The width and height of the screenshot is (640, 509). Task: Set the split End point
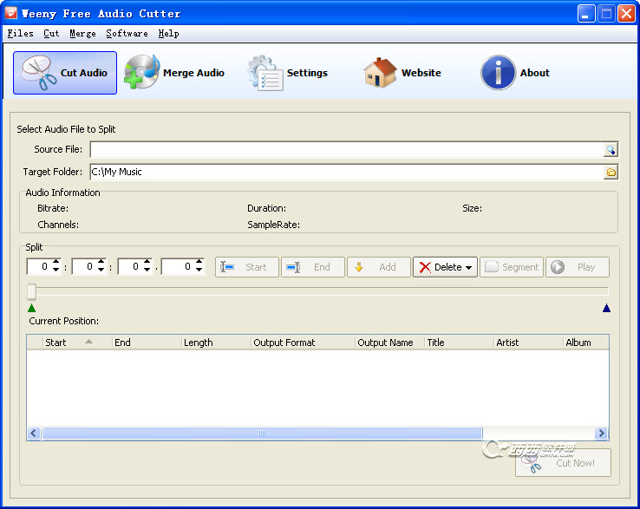coord(313,267)
